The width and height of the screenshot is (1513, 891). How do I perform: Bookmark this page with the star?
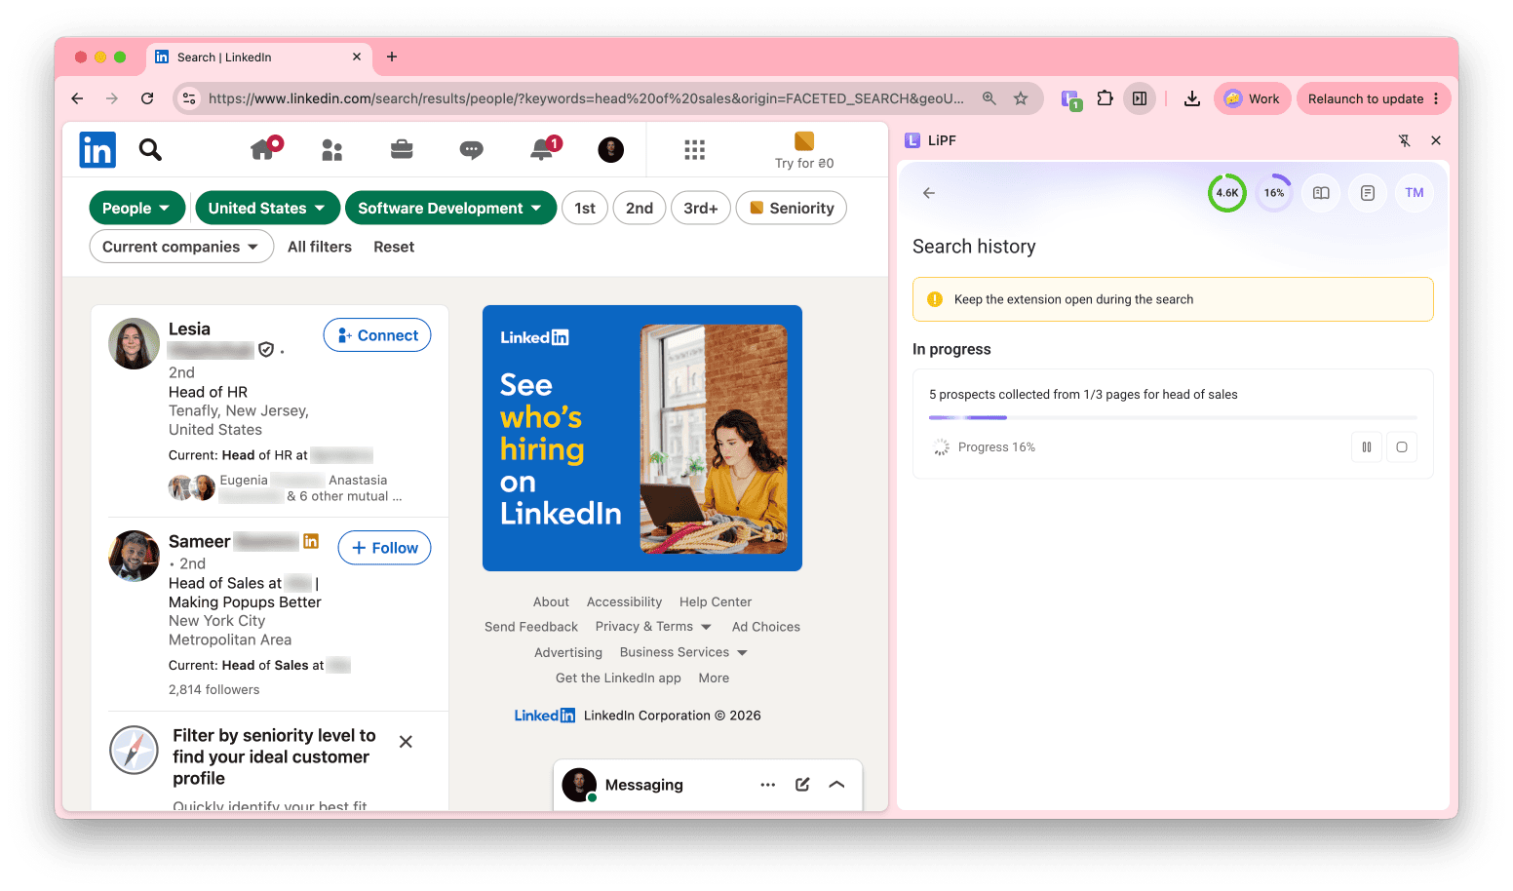click(1021, 98)
